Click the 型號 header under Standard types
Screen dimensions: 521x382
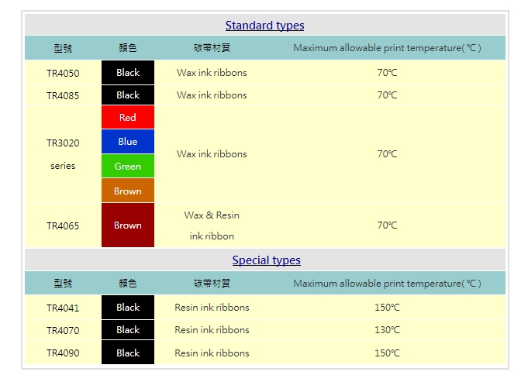(x=63, y=48)
